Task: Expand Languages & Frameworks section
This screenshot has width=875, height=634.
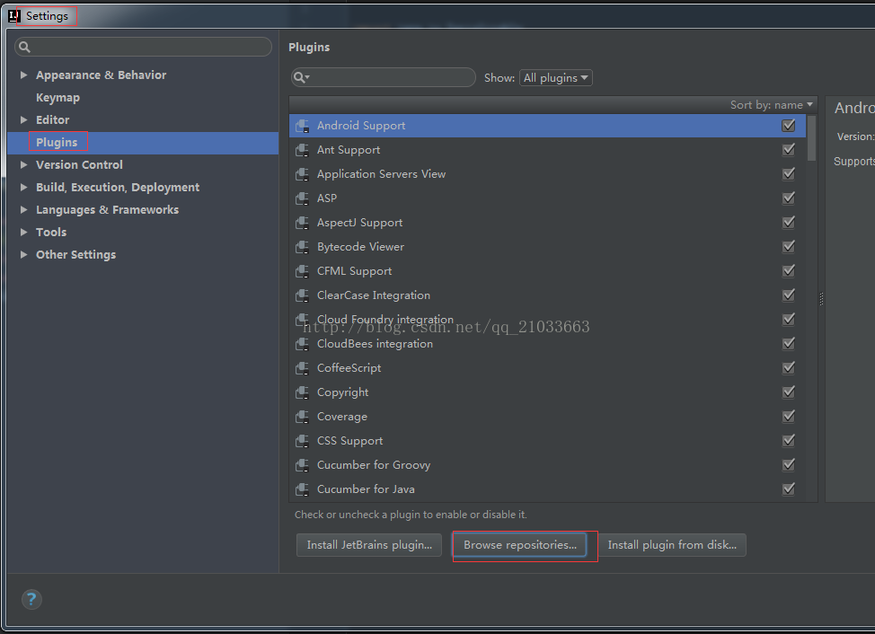Action: [23, 209]
